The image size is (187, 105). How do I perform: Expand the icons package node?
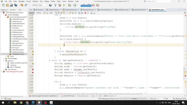[6, 56]
